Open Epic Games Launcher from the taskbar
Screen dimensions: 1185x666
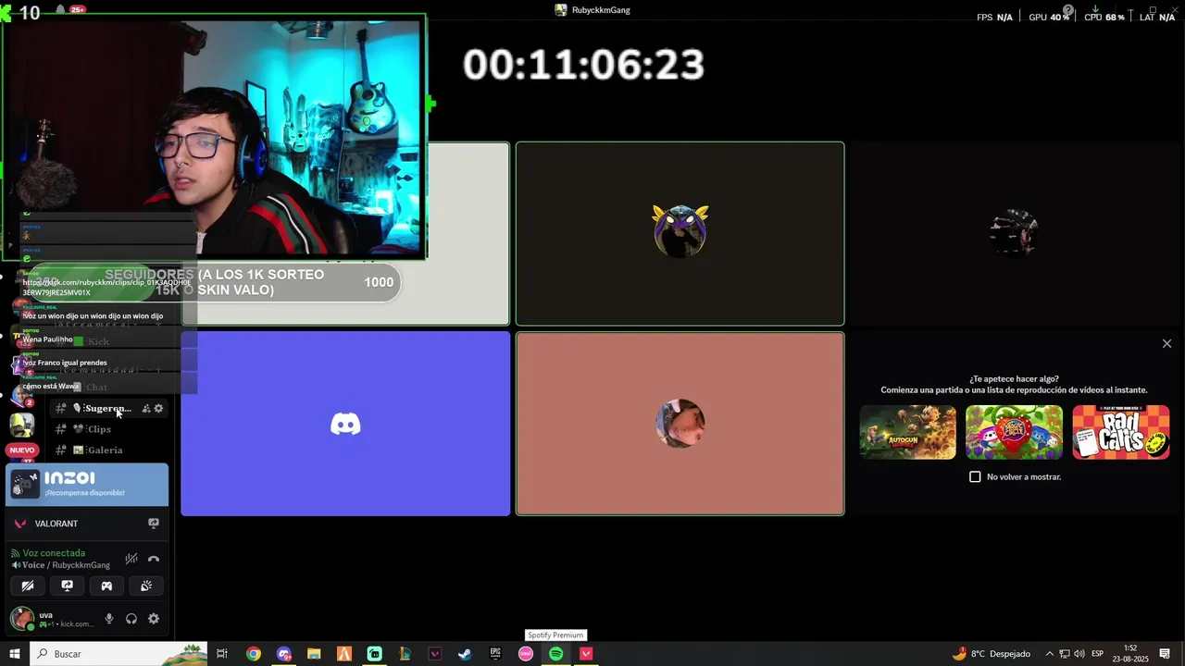pyautogui.click(x=495, y=654)
